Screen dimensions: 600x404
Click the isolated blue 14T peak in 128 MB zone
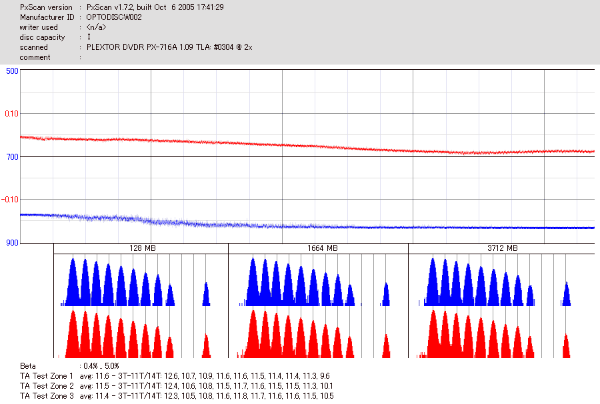pos(206,296)
